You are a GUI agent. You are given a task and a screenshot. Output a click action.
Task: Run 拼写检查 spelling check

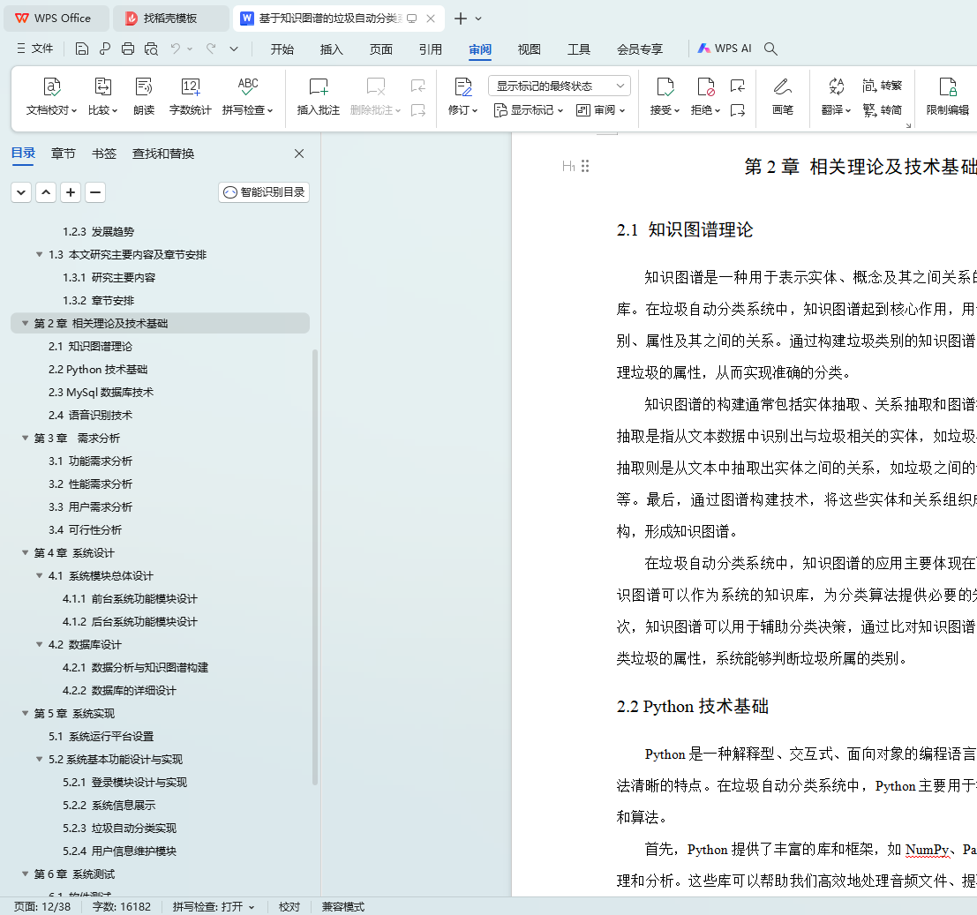[x=247, y=96]
